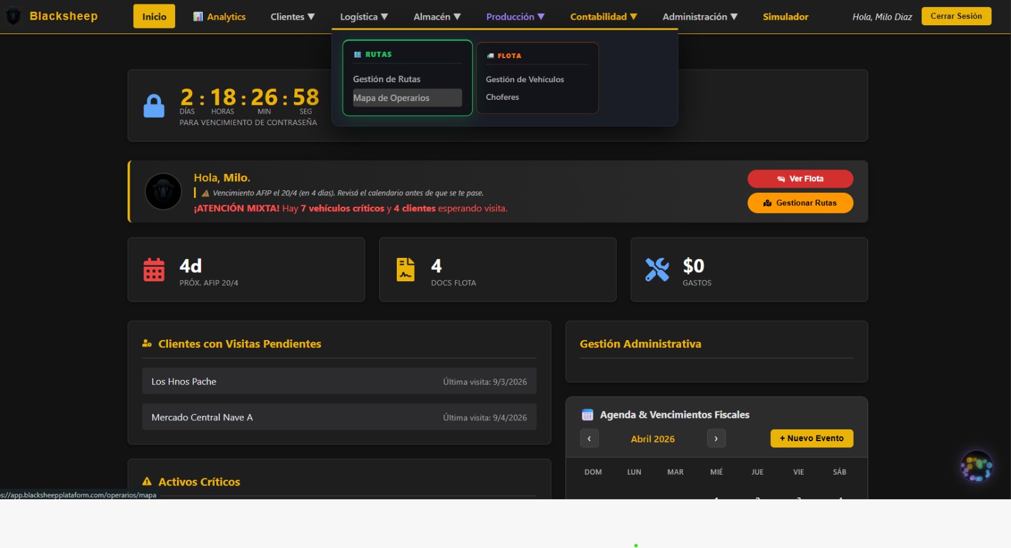Click the Última visita: 9/3/2026 text

click(485, 382)
